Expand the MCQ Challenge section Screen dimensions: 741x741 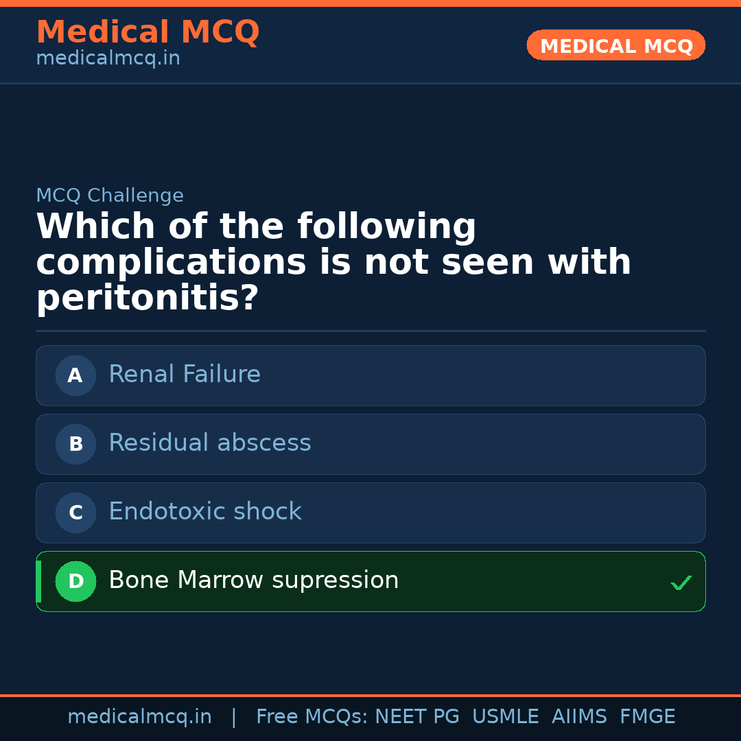(x=110, y=196)
